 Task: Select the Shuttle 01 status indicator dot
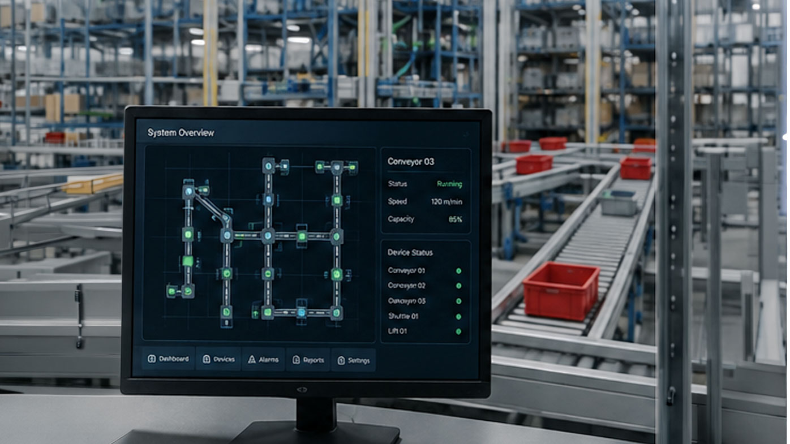pos(458,317)
